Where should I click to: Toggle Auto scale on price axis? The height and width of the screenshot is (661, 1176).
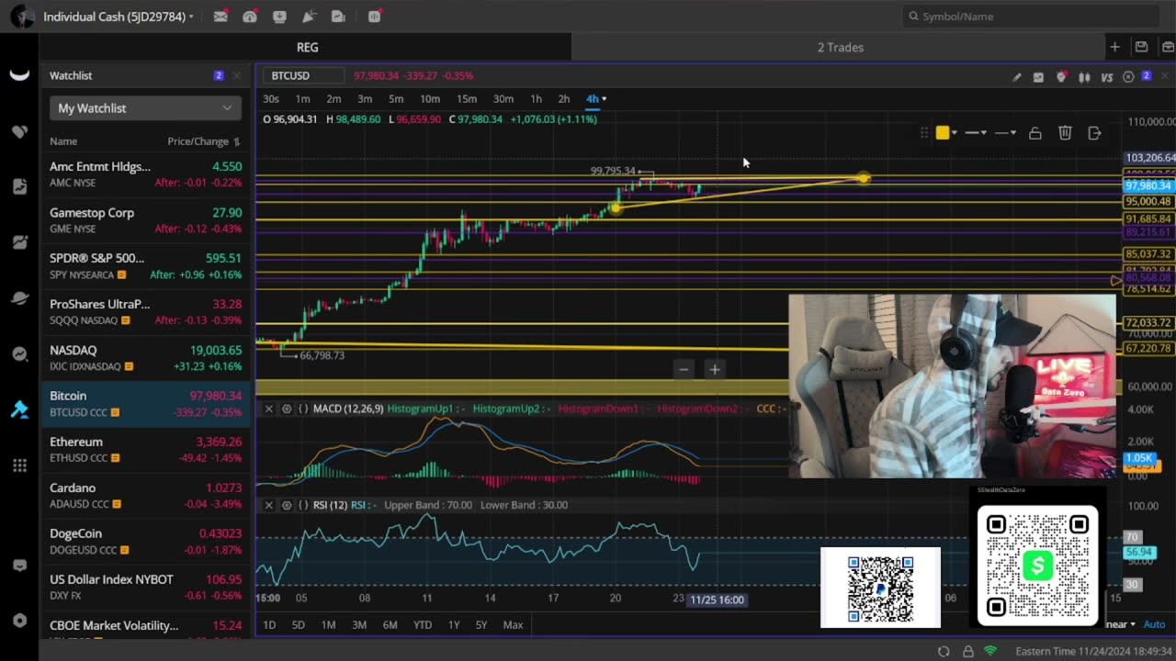[x=1154, y=624]
